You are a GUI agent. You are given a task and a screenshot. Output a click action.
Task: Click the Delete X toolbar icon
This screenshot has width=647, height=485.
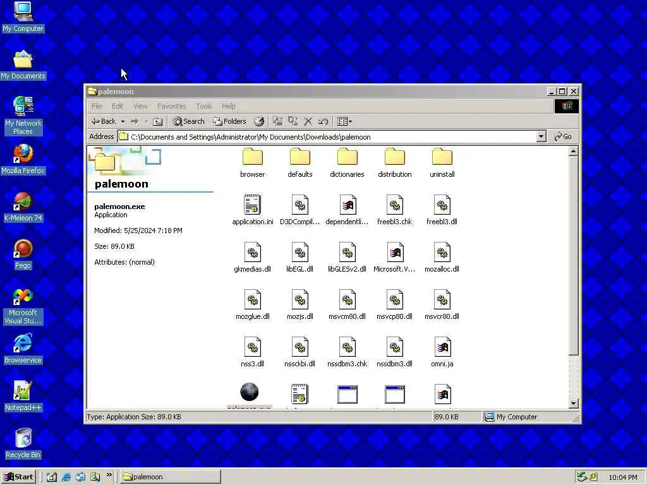(x=308, y=121)
